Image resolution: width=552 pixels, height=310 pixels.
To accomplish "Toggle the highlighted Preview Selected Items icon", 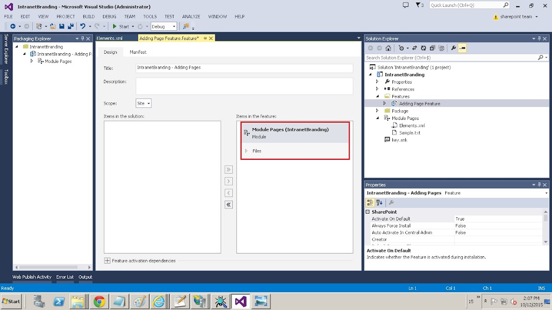I will coord(462,48).
